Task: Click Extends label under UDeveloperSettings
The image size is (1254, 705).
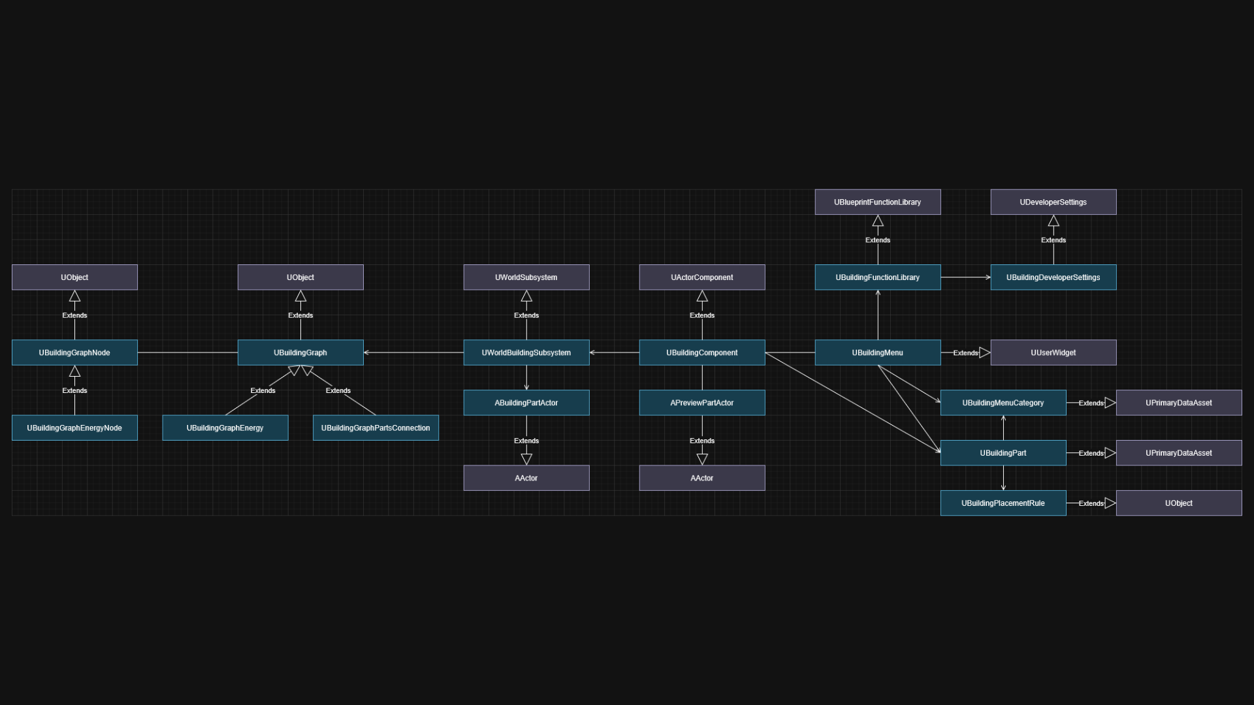Action: [x=1053, y=240]
